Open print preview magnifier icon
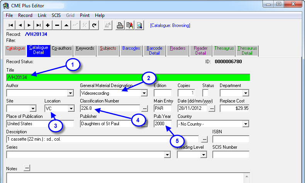Image resolution: width=305 pixels, height=183 pixels. 139,26
